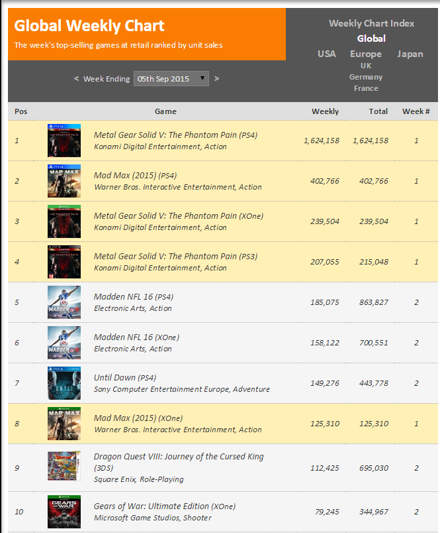Go to next week with right arrow

point(216,78)
